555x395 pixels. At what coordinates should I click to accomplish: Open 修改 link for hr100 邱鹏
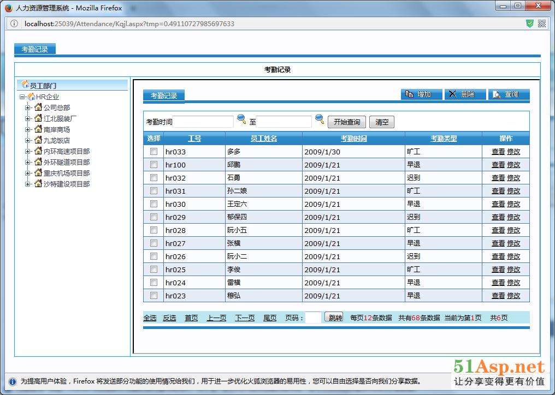click(513, 165)
